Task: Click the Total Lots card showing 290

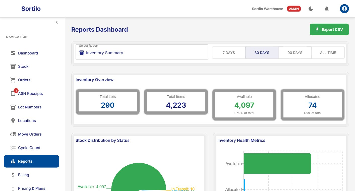Action: 108,102
